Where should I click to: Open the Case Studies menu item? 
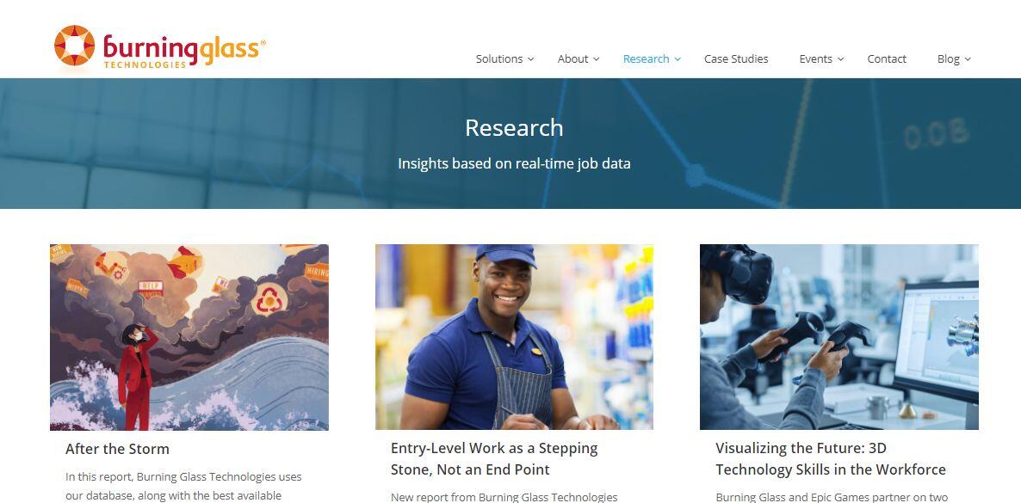click(x=736, y=58)
